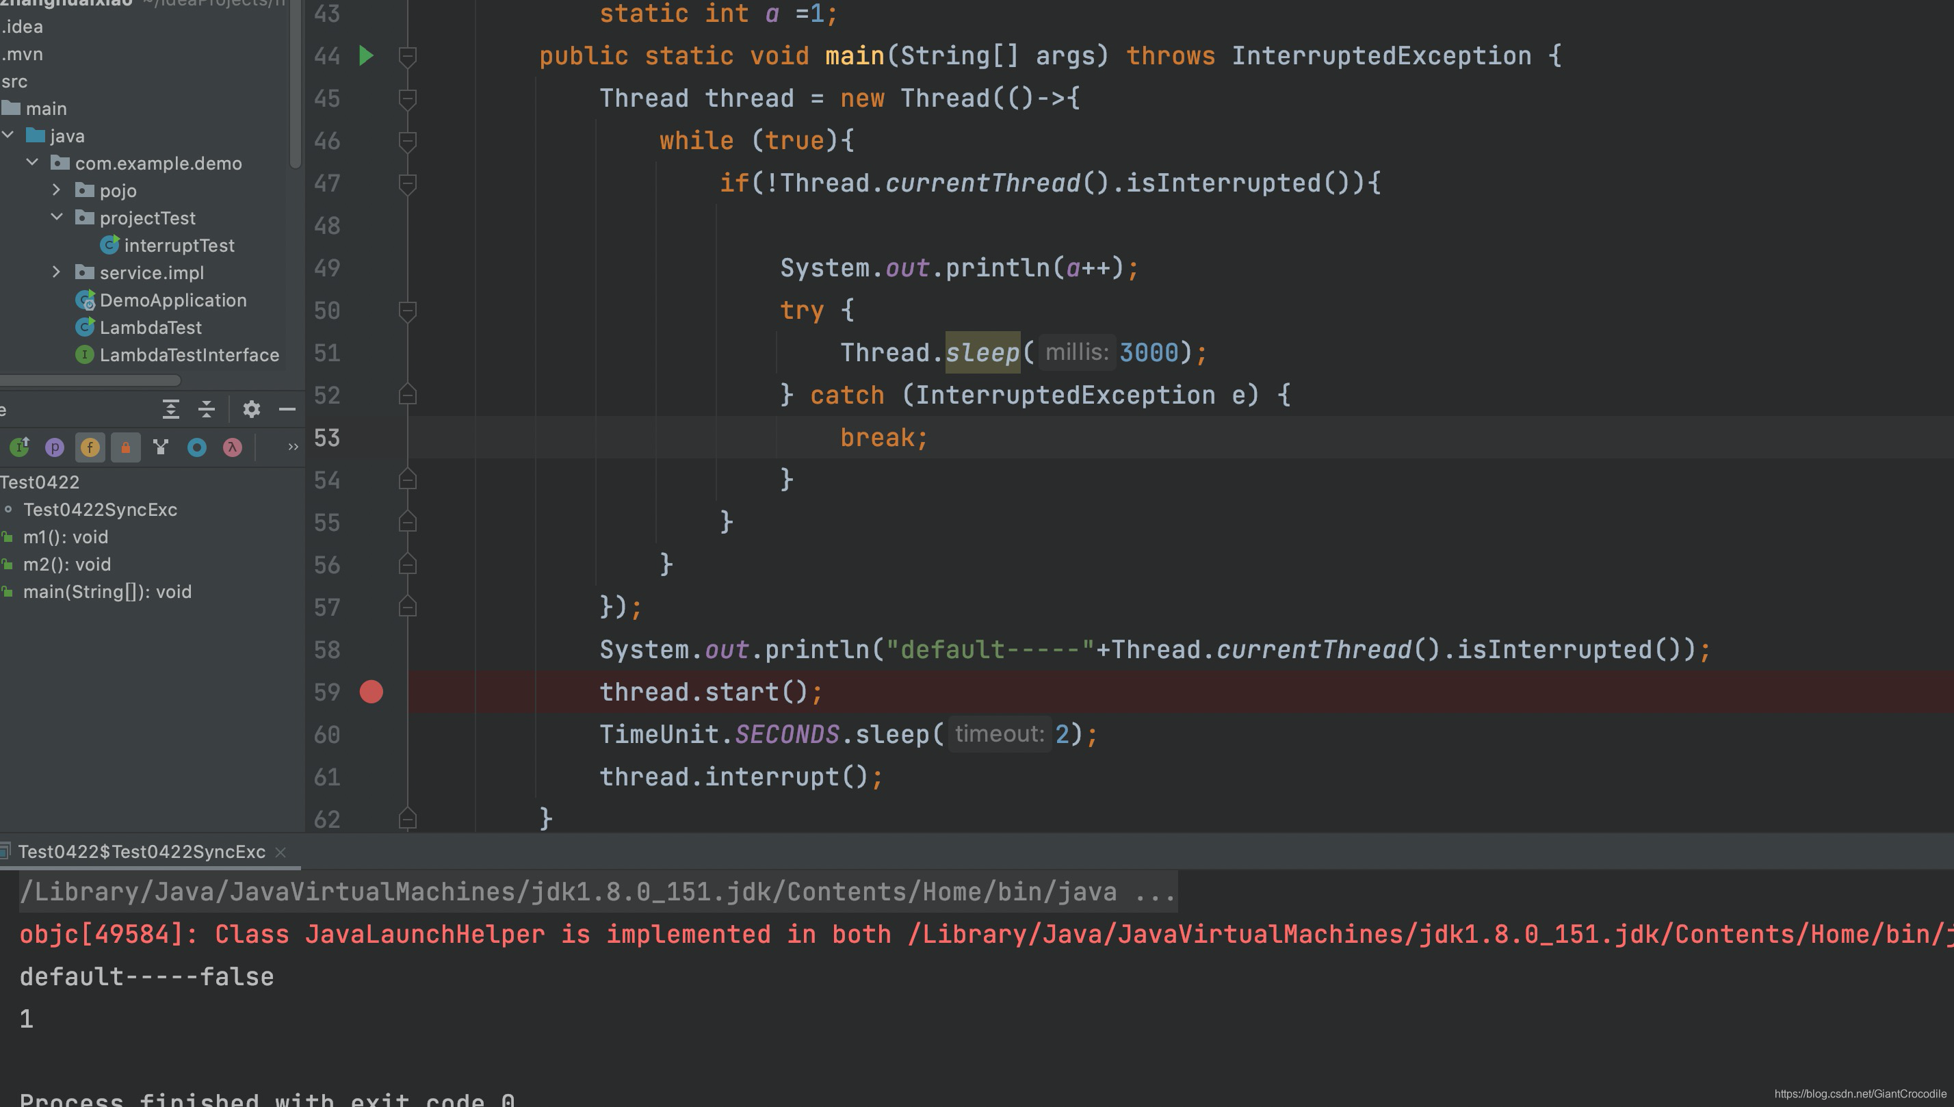The image size is (1954, 1107).
Task: Remove the breakpoint on line 59
Action: [x=371, y=692]
